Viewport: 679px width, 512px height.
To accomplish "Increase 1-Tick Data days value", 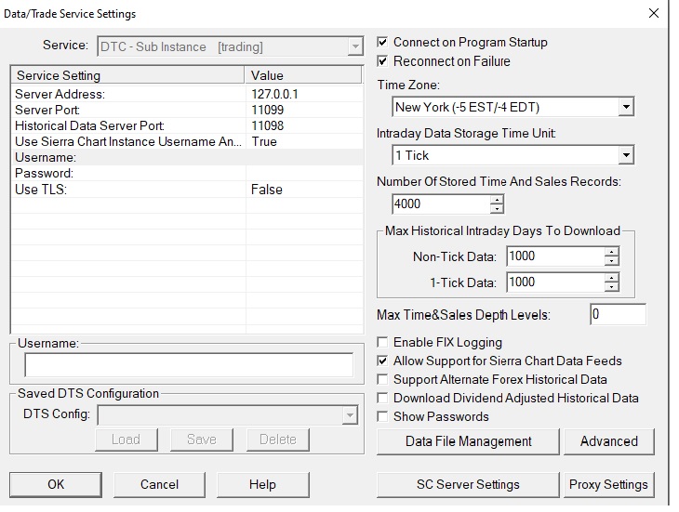I will pos(611,278).
